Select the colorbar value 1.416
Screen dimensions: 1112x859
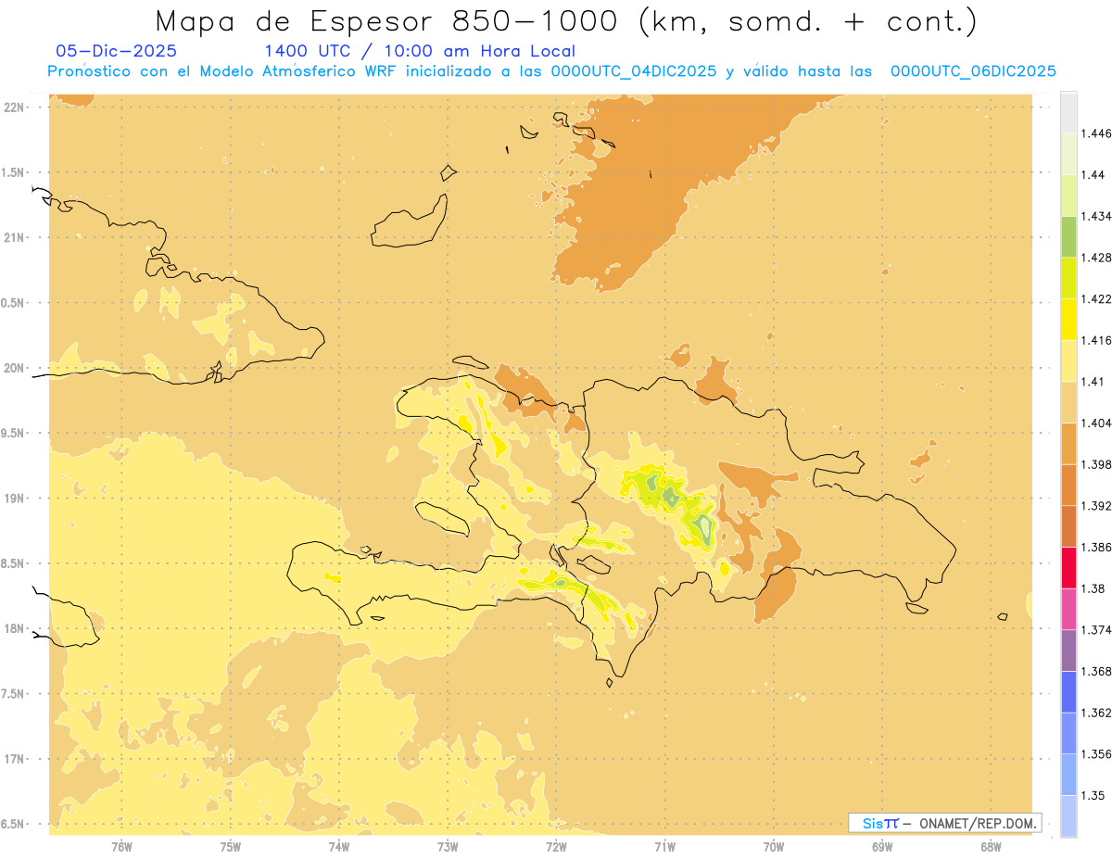pyautogui.click(x=1096, y=340)
